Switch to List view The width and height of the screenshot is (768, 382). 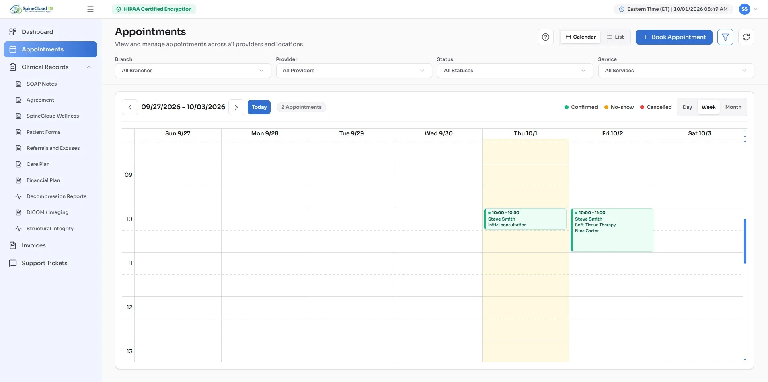click(615, 37)
